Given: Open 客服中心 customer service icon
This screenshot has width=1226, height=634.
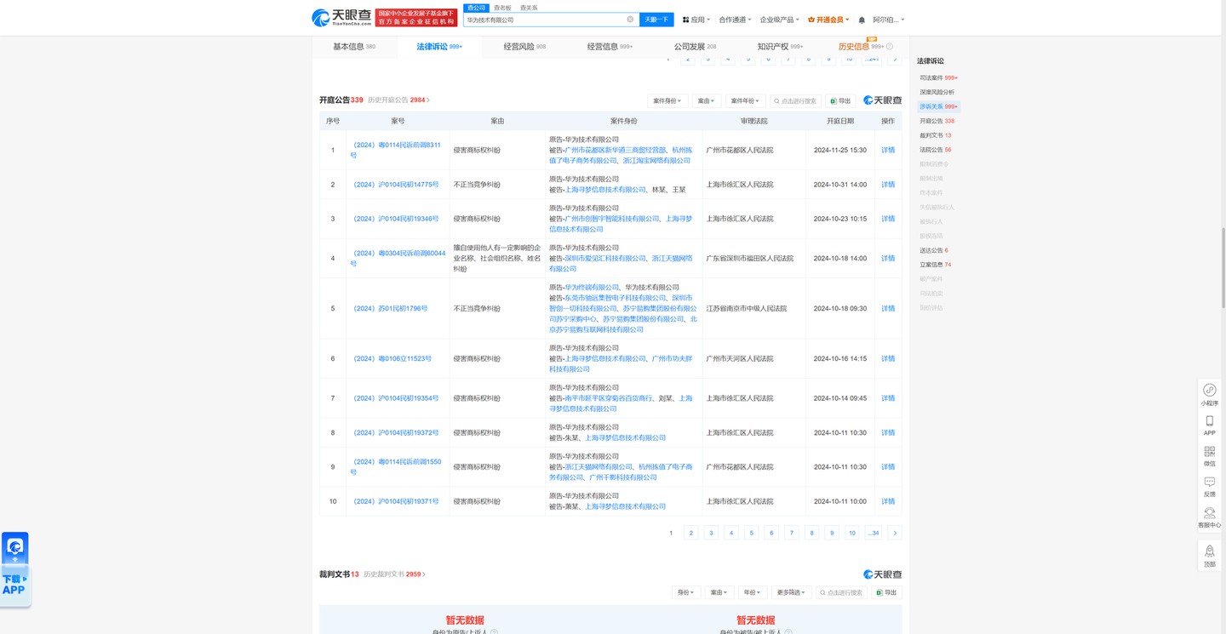Looking at the screenshot, I should point(1209,513).
